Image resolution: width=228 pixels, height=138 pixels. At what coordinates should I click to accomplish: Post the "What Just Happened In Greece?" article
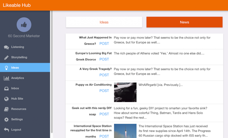[x=104, y=44]
